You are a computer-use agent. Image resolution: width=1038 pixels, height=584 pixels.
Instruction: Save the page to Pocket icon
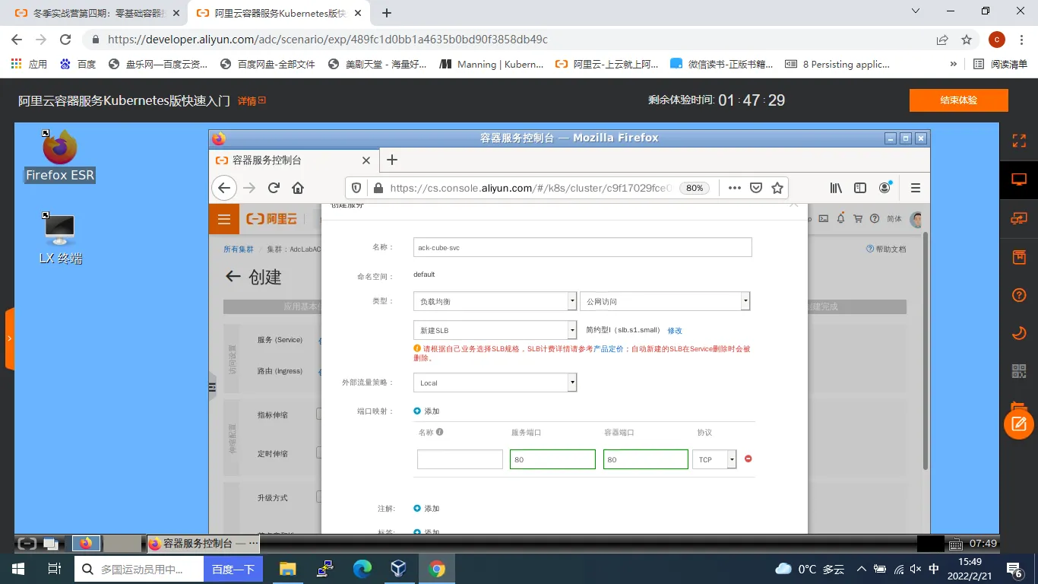click(756, 188)
